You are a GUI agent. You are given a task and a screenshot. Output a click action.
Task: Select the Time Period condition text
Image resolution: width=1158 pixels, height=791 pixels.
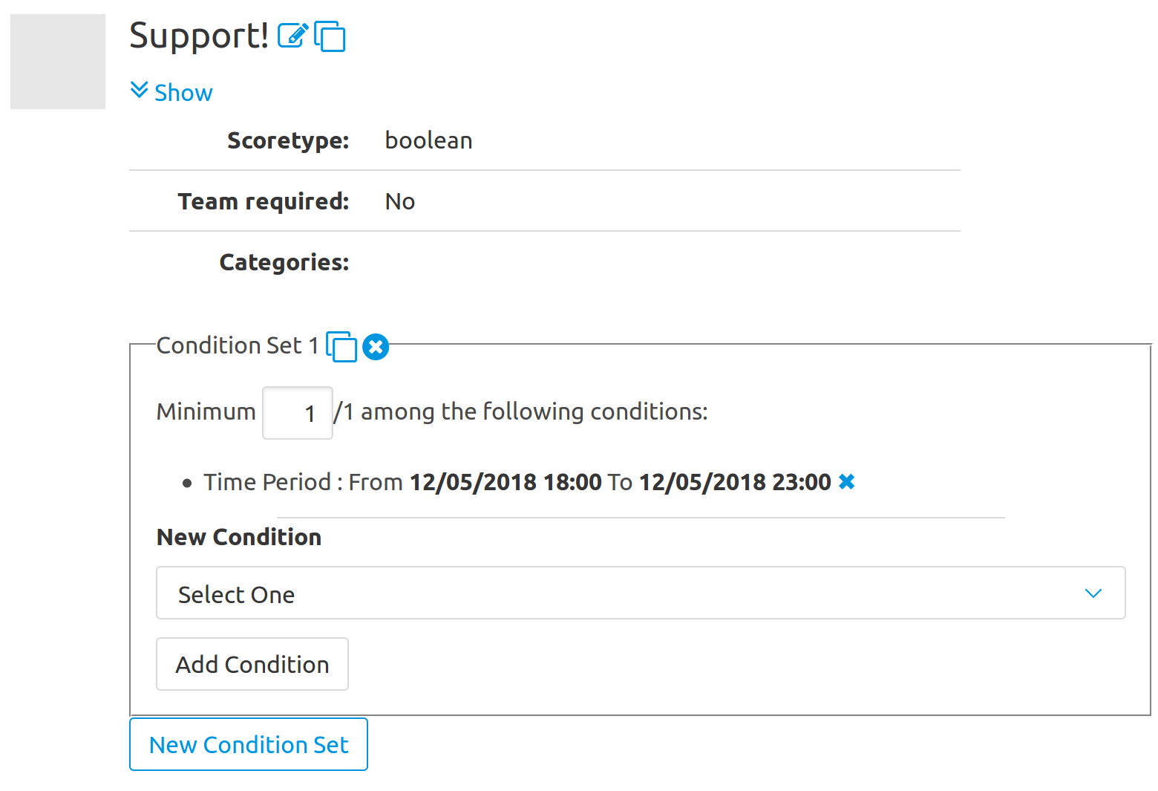click(x=517, y=482)
